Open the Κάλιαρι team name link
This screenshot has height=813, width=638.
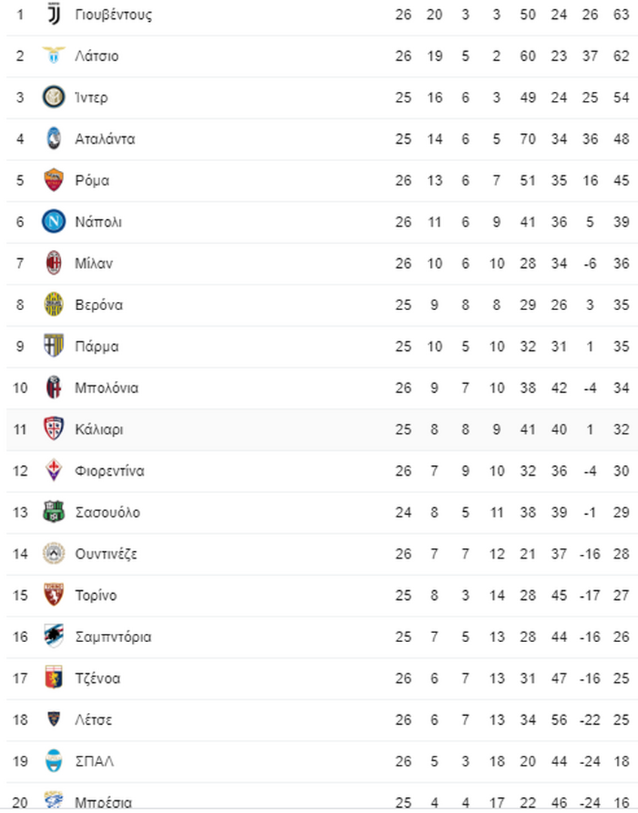[x=99, y=430]
